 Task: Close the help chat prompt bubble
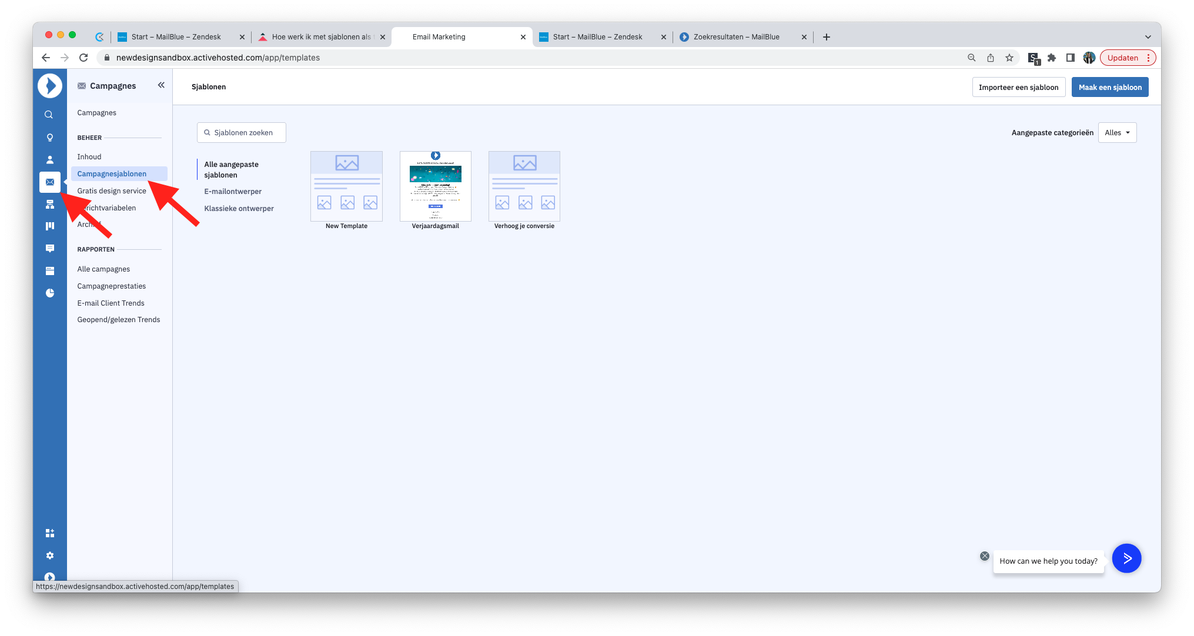click(985, 556)
